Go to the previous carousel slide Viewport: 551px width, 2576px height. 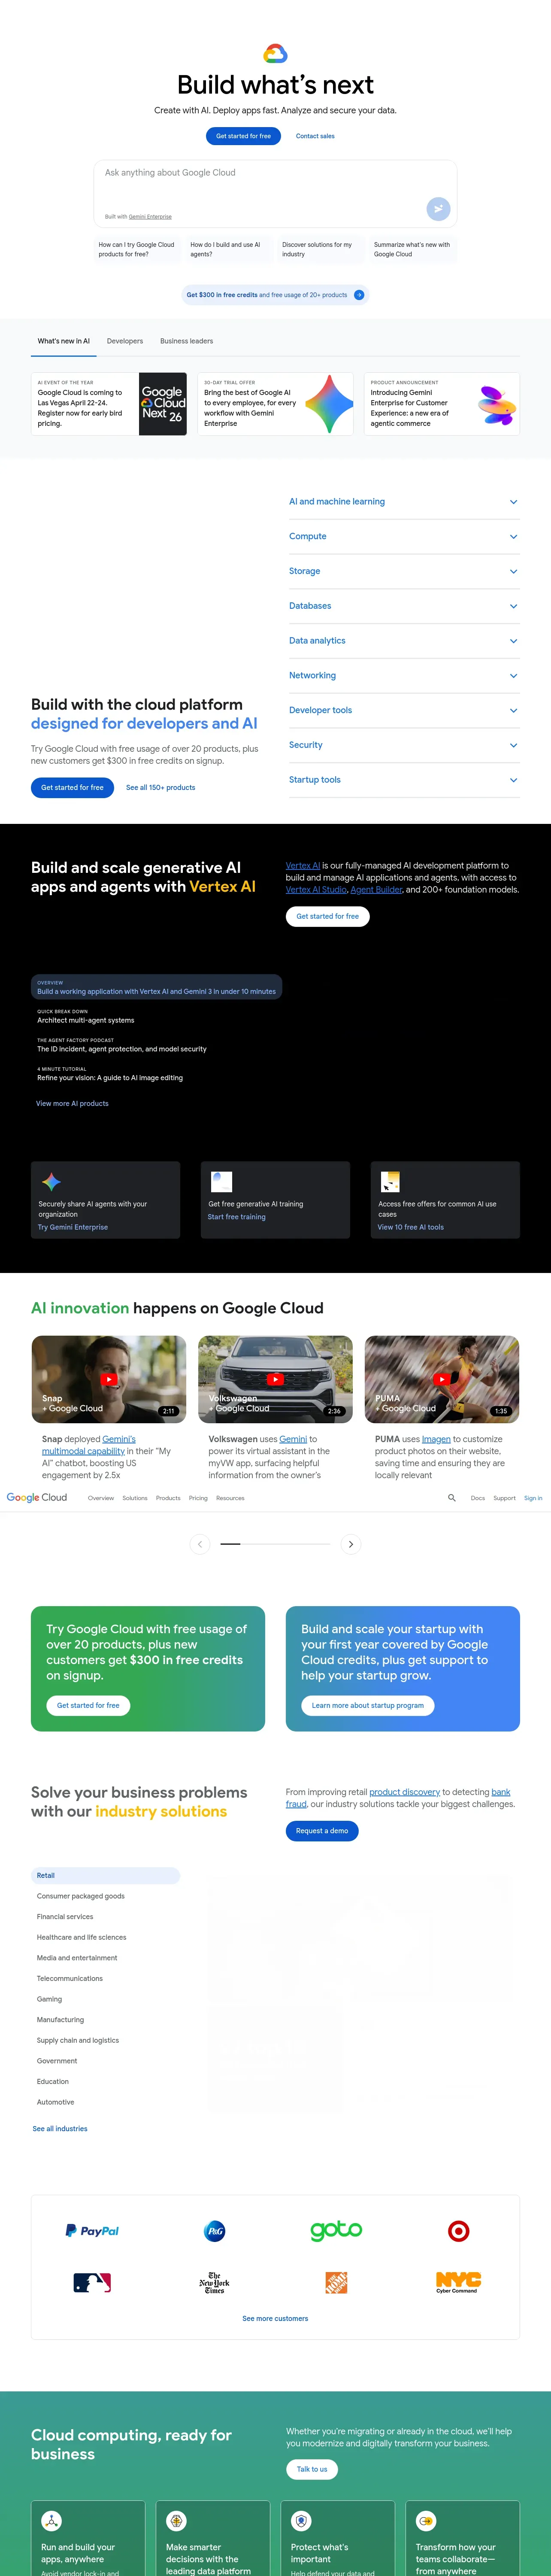[x=200, y=1544]
